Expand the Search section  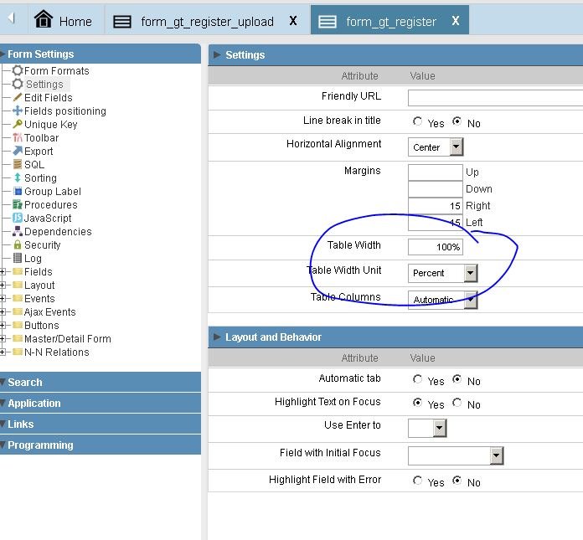click(101, 382)
